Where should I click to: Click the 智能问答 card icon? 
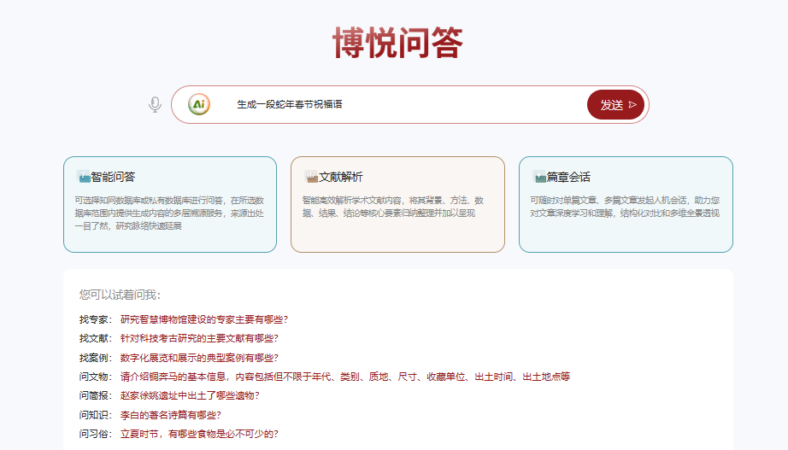83,177
